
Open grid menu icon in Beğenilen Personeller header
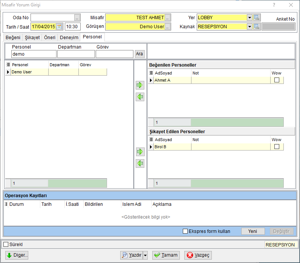[151, 73]
